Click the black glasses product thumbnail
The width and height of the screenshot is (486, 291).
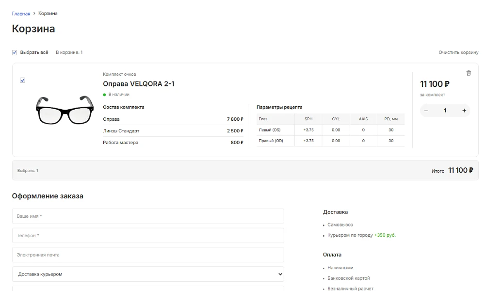65,110
